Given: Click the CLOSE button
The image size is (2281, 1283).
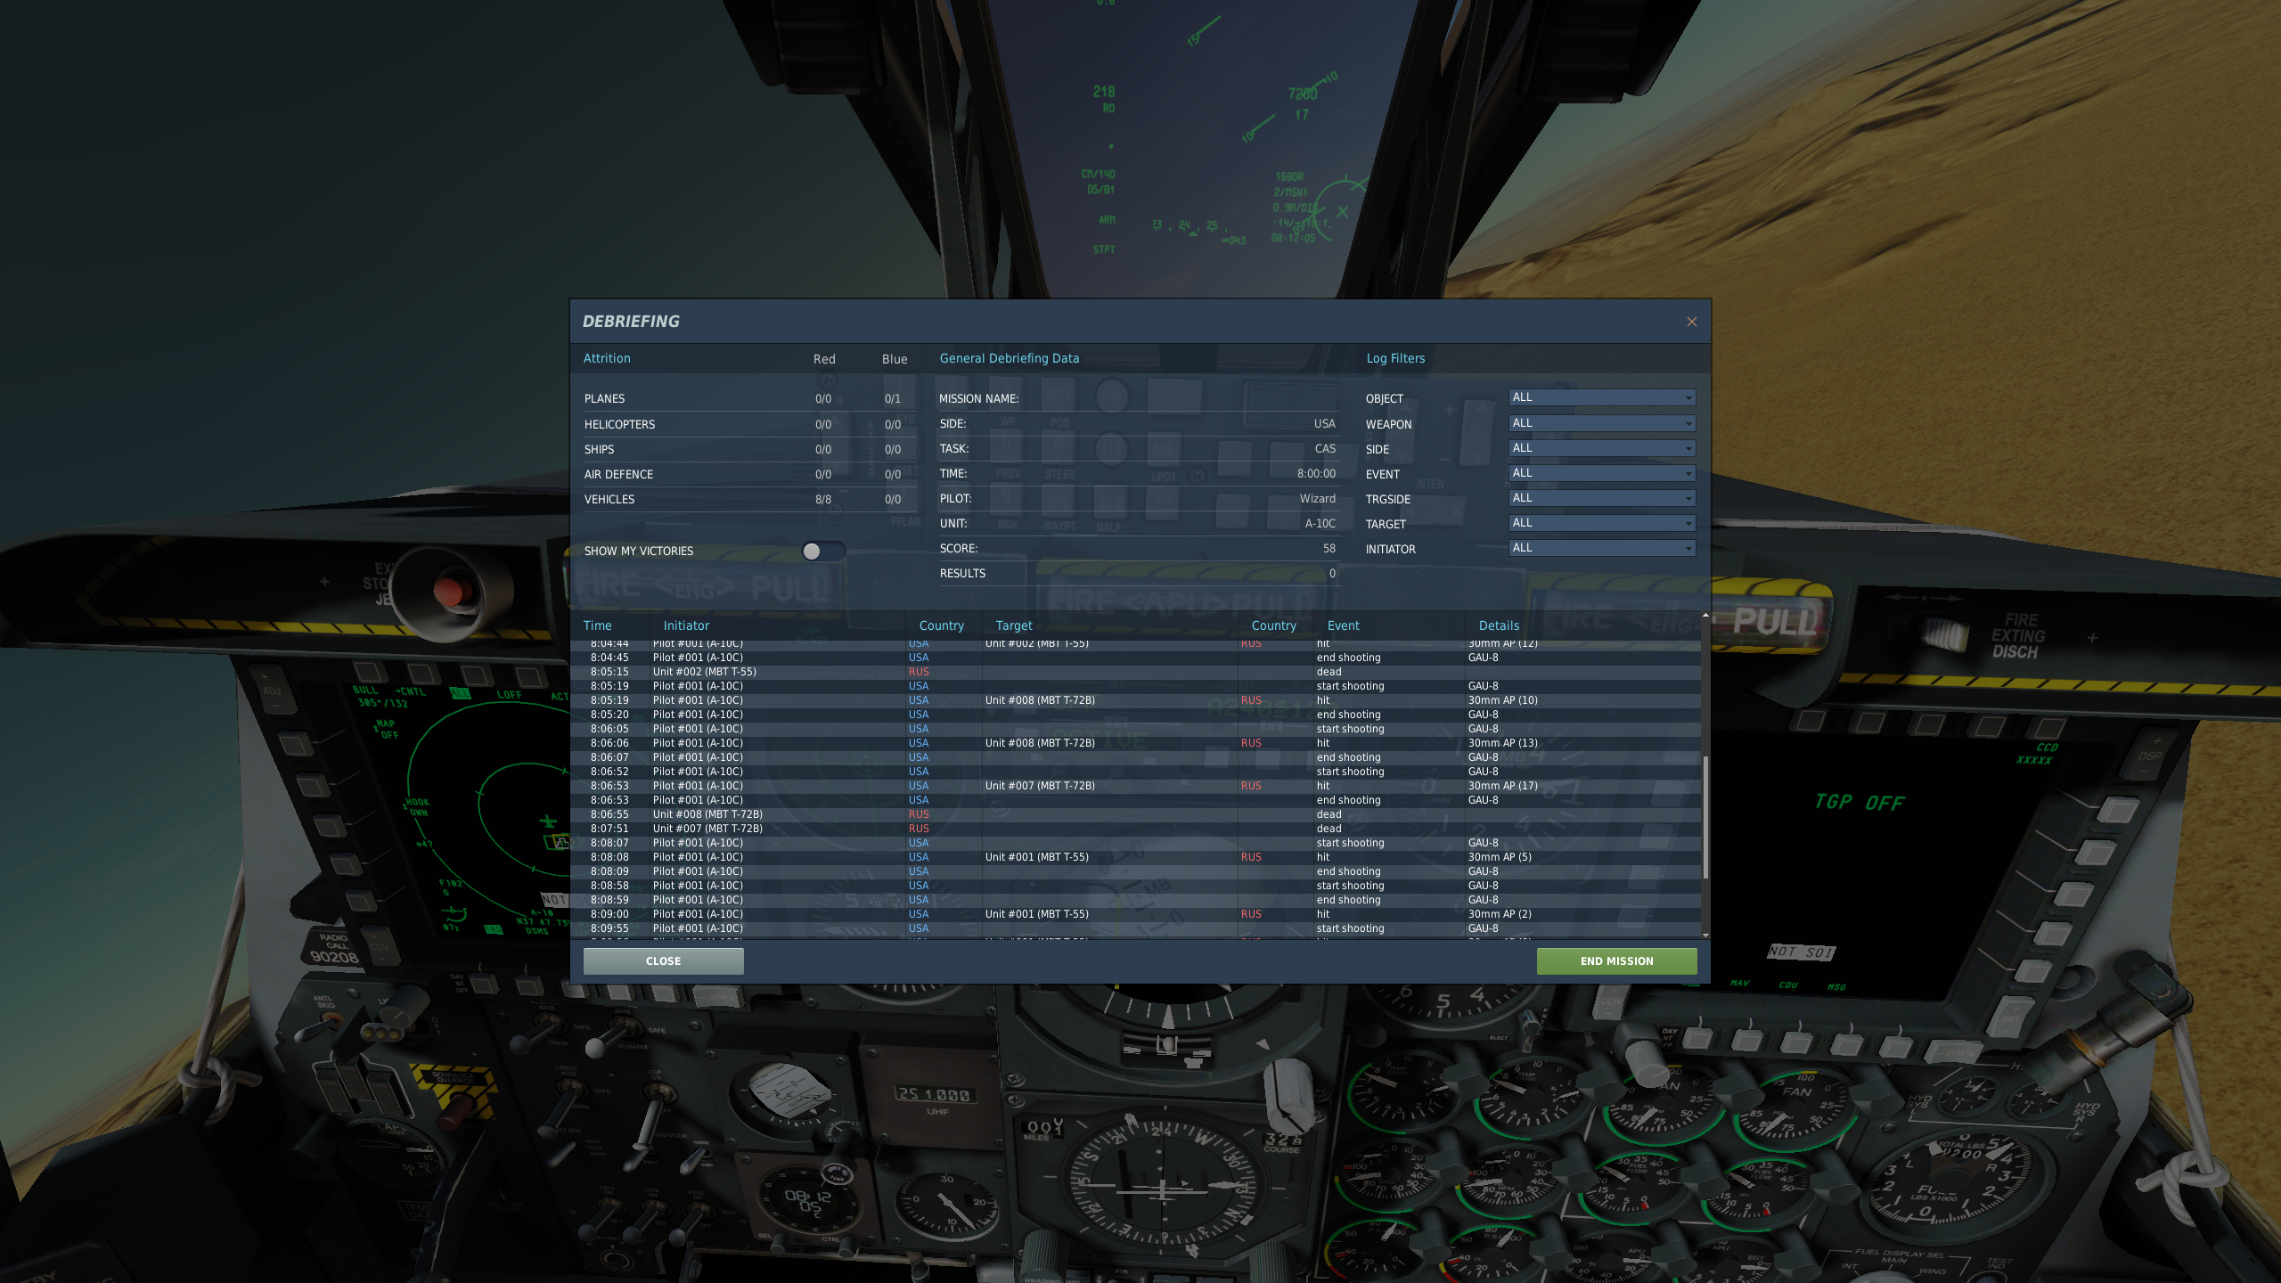Looking at the screenshot, I should (663, 961).
